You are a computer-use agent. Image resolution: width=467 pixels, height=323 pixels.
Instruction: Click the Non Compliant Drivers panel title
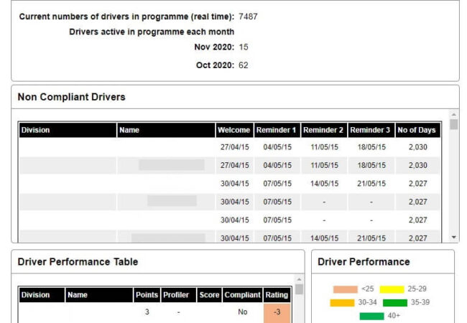(x=71, y=97)
